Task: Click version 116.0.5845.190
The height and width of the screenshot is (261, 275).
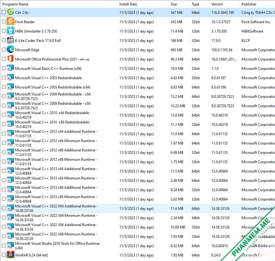Action: tap(223, 13)
